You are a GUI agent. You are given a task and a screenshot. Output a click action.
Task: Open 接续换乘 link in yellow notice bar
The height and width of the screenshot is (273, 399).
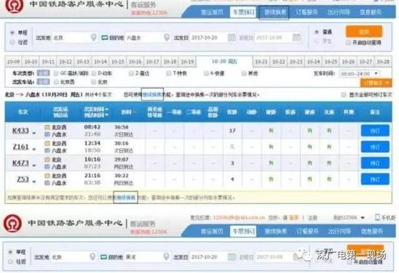click(126, 197)
